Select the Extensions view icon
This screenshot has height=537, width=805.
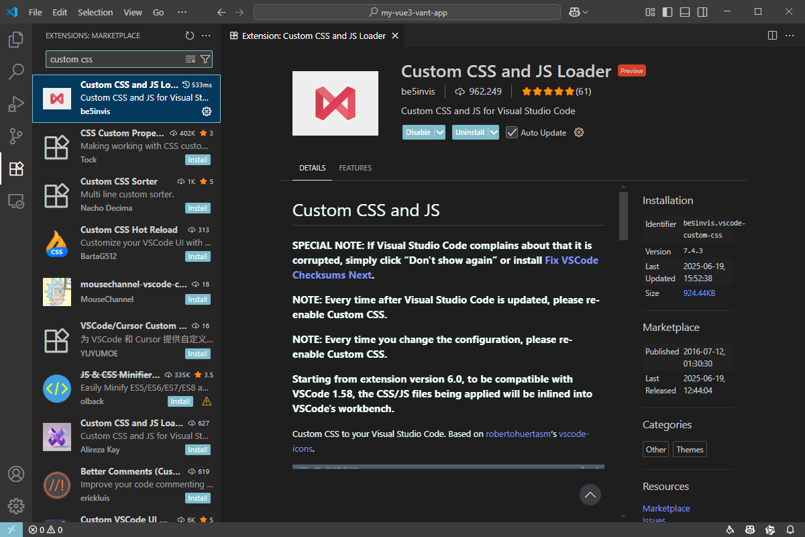[16, 168]
